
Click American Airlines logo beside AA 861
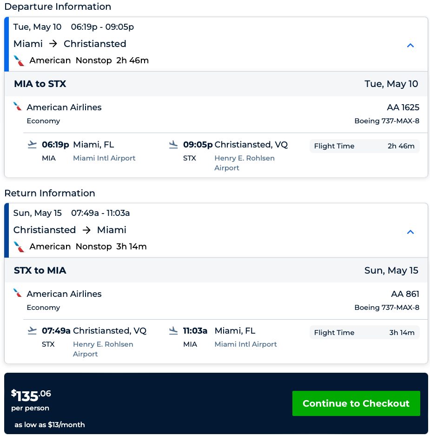pos(18,293)
